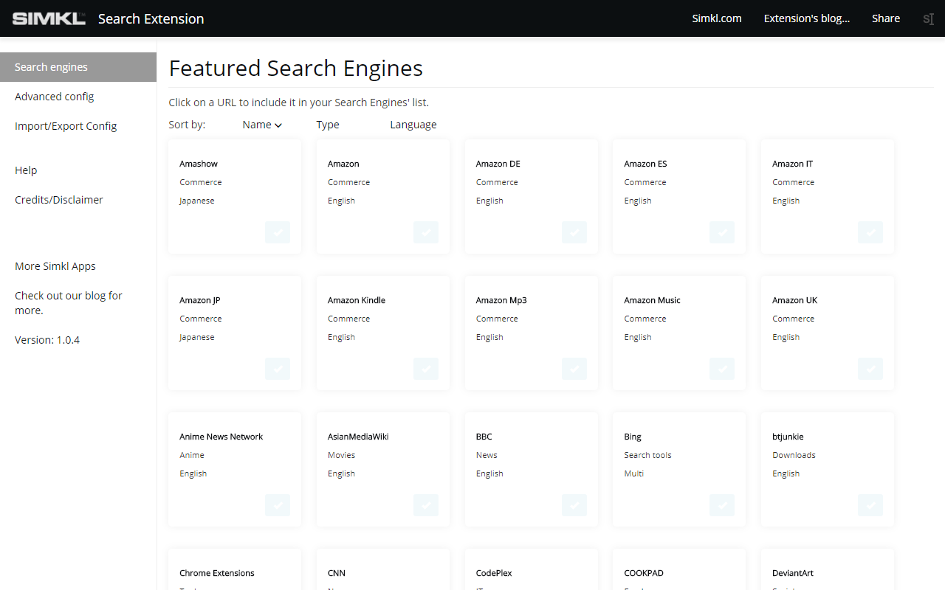Screen dimensions: 945x590
Task: Sort engines by Type
Action: pyautogui.click(x=328, y=125)
